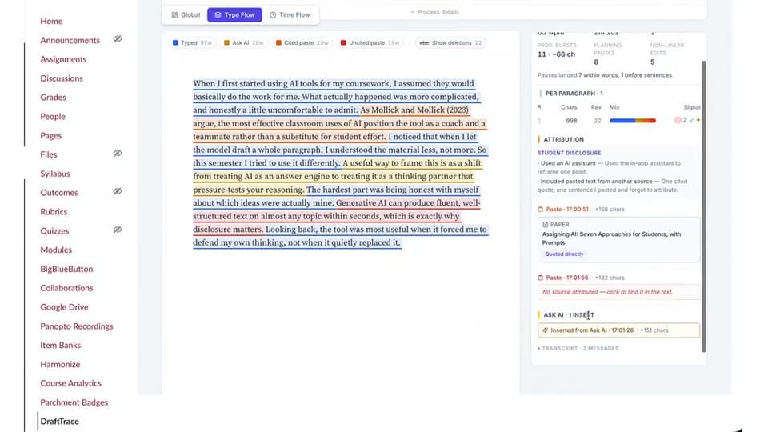
Task: Toggle the Uncited paste legend filter
Action: click(x=370, y=43)
